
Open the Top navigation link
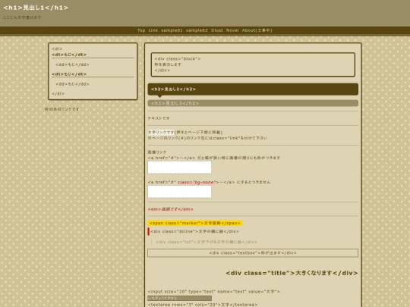pos(141,30)
